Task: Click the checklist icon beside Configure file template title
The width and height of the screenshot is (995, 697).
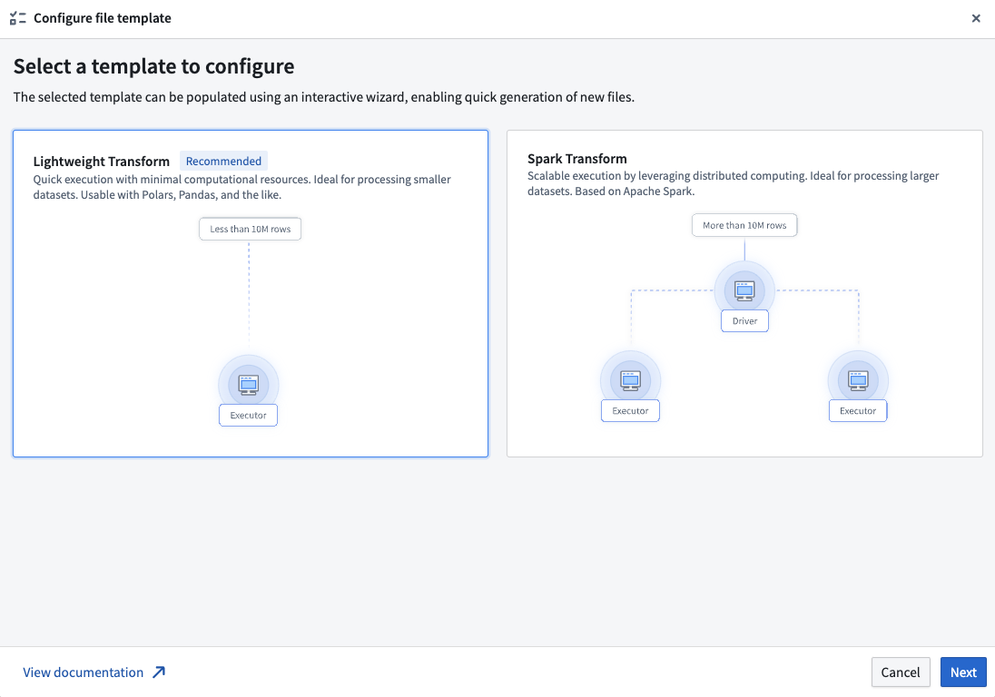Action: (18, 18)
